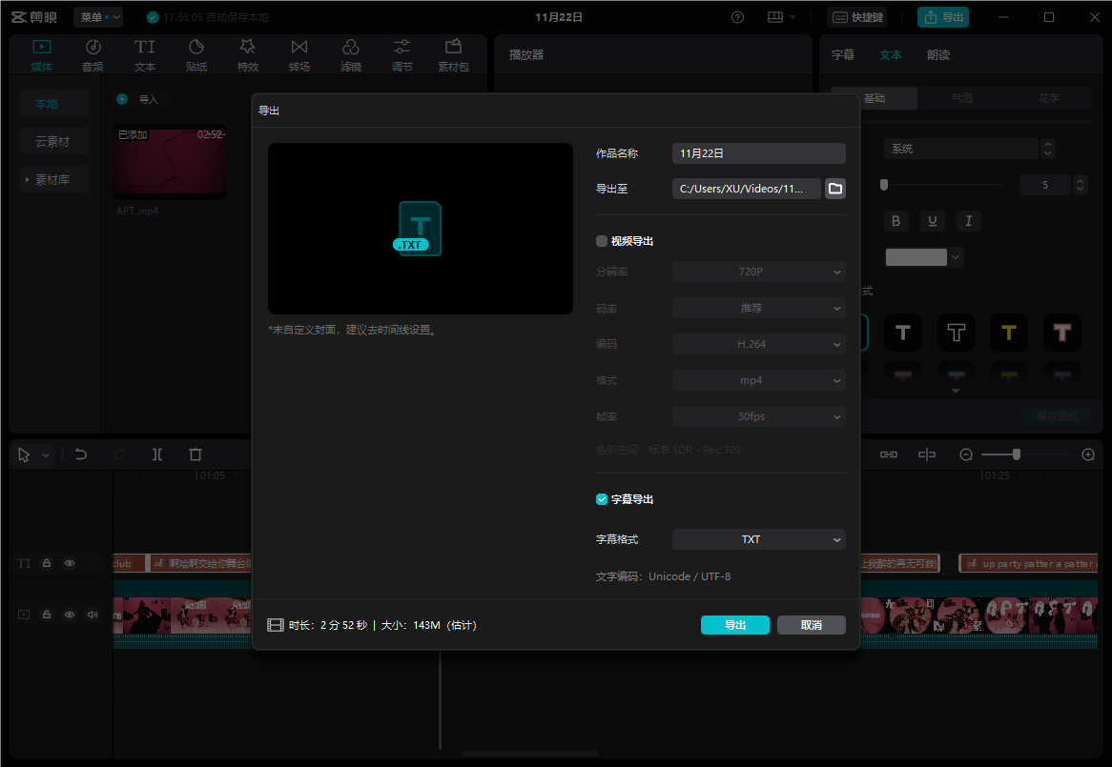1112x767 pixels.
Task: Open the help question mark icon
Action: pos(738,17)
